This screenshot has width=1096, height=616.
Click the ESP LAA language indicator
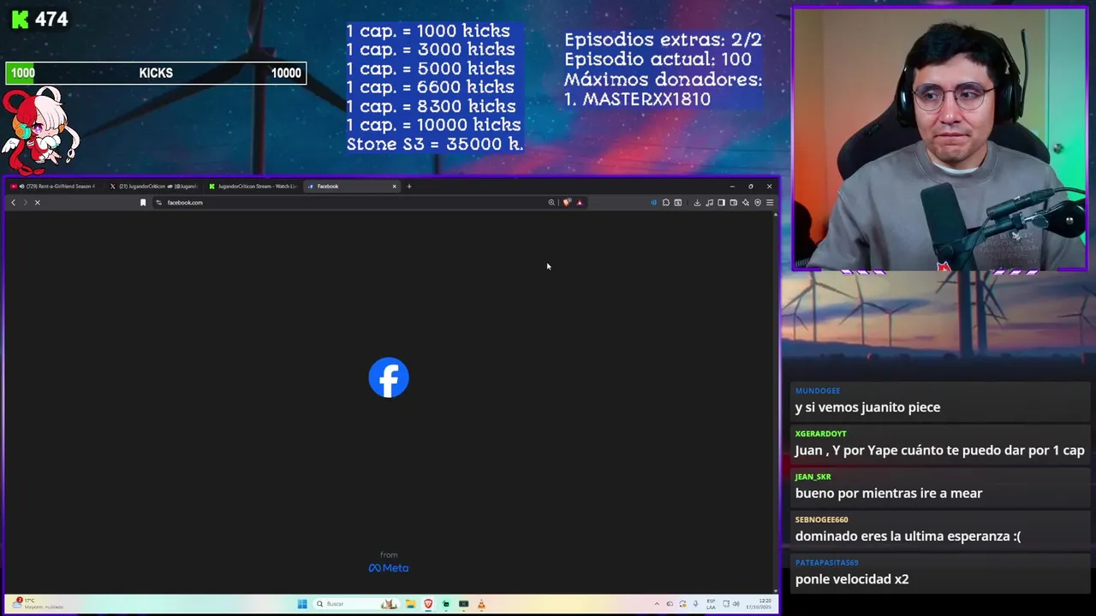pos(711,604)
